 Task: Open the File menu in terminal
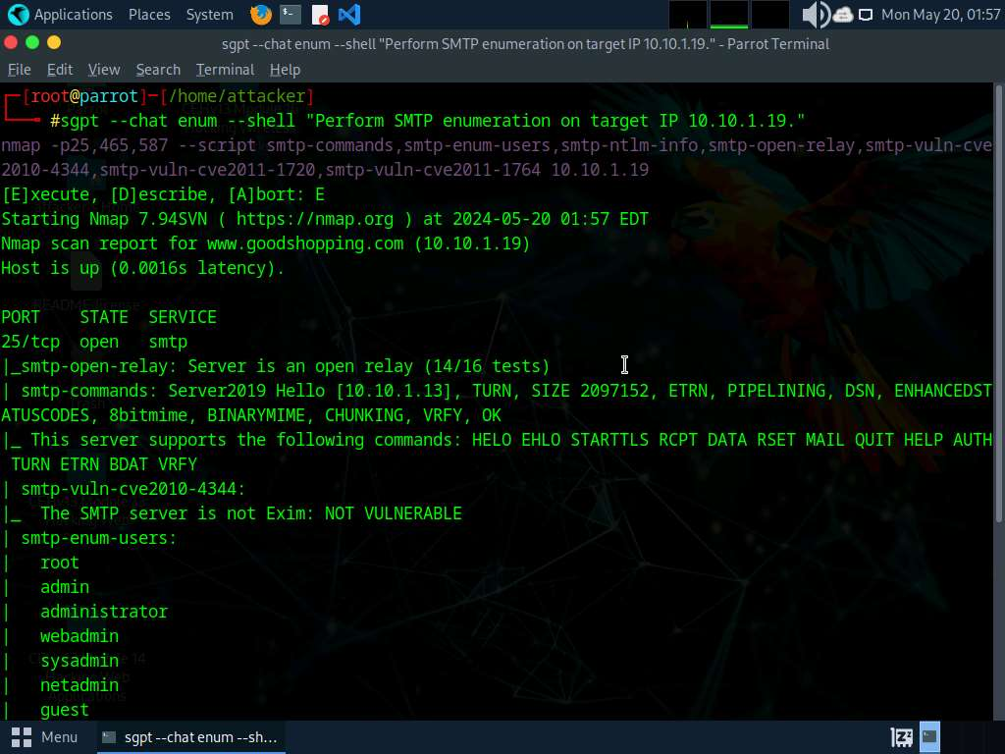click(x=20, y=70)
